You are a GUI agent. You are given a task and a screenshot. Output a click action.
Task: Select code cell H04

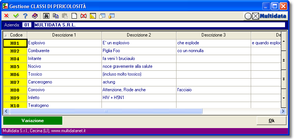(15, 59)
